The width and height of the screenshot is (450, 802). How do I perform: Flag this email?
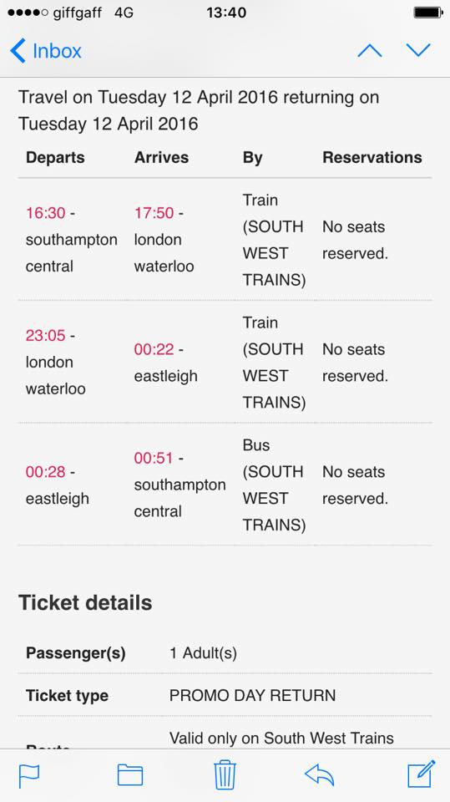coord(28,775)
